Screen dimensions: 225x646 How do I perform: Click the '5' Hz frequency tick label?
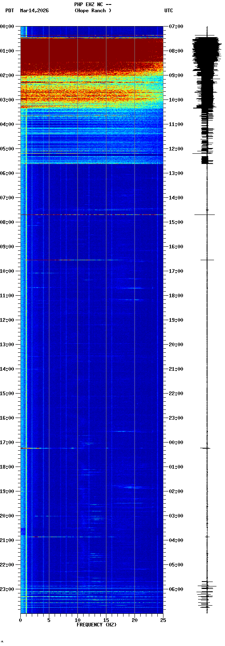[x=49, y=620]
